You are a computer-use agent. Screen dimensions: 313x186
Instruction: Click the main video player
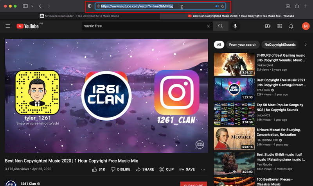[x=106, y=96]
